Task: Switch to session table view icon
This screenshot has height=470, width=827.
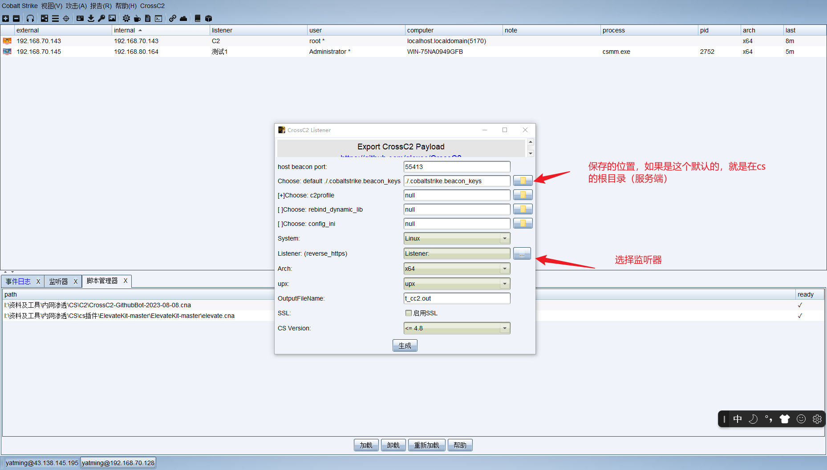Action: (55, 18)
